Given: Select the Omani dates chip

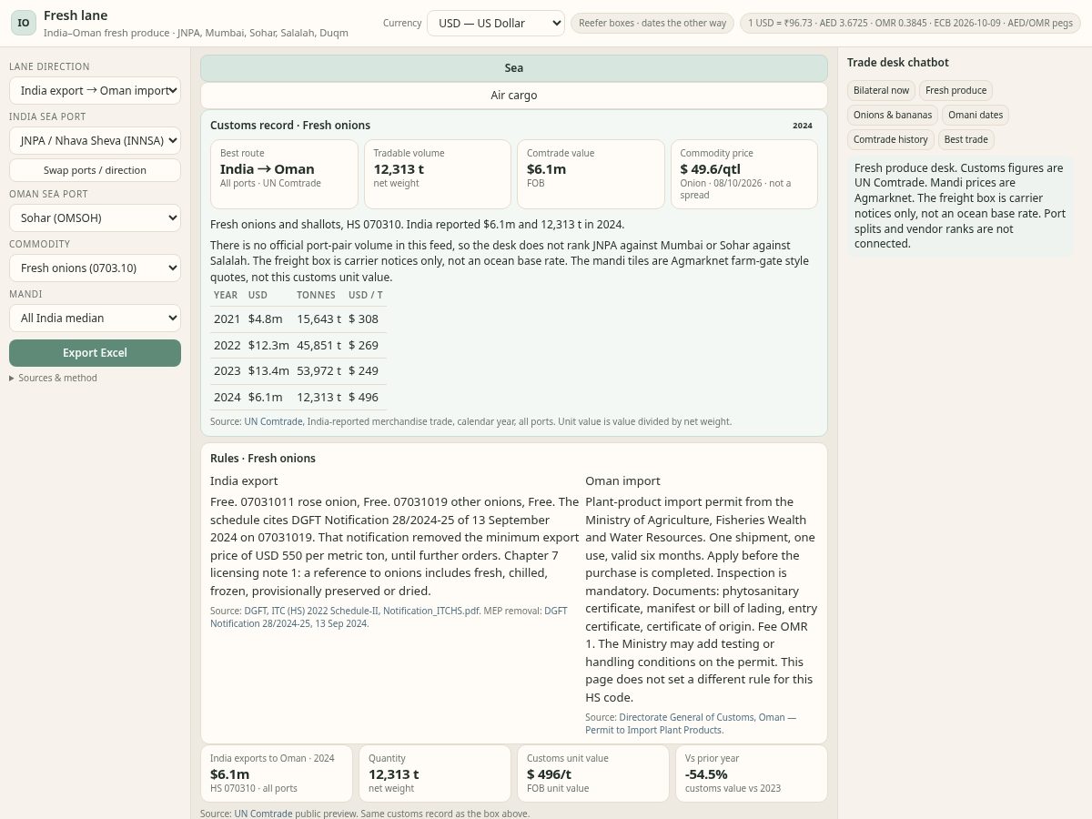Looking at the screenshot, I should point(976,115).
